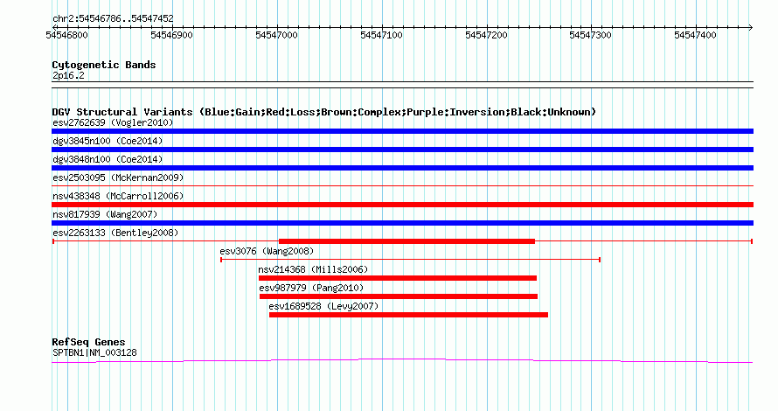
Task: Select the 2p16.2 band label
Action: pyautogui.click(x=68, y=76)
